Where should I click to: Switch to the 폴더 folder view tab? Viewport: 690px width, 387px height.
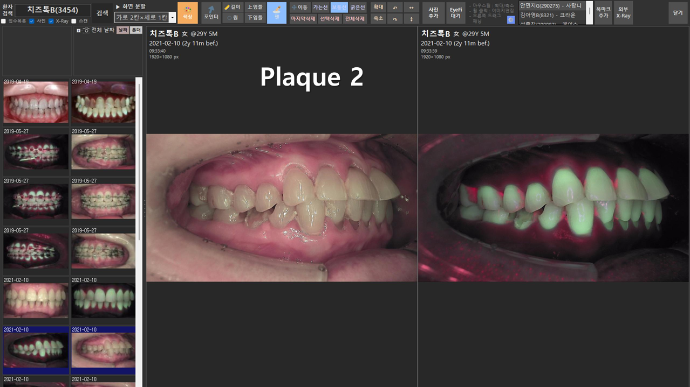(x=136, y=30)
